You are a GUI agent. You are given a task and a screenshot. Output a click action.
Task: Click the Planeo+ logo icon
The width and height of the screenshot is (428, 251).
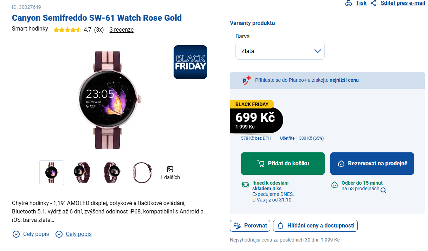tap(247, 80)
